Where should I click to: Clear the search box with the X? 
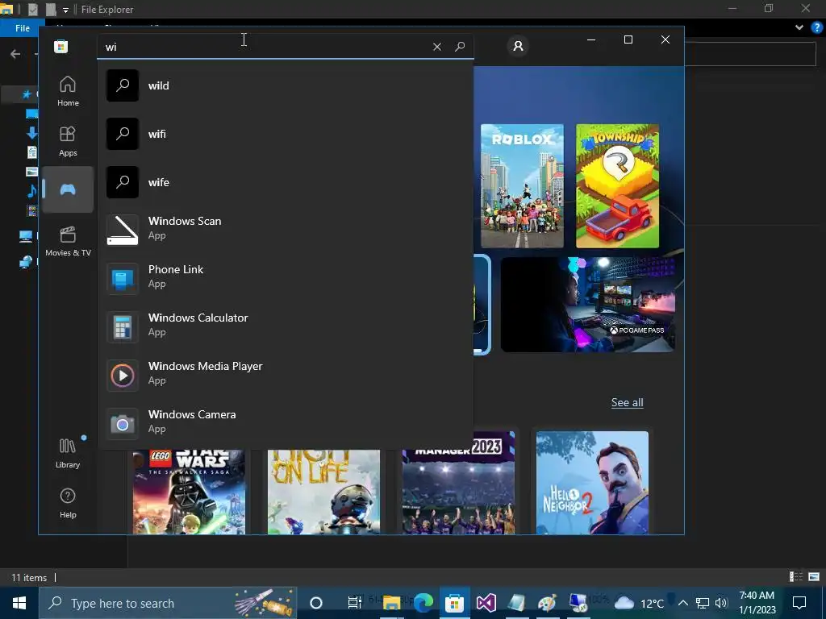pos(436,47)
